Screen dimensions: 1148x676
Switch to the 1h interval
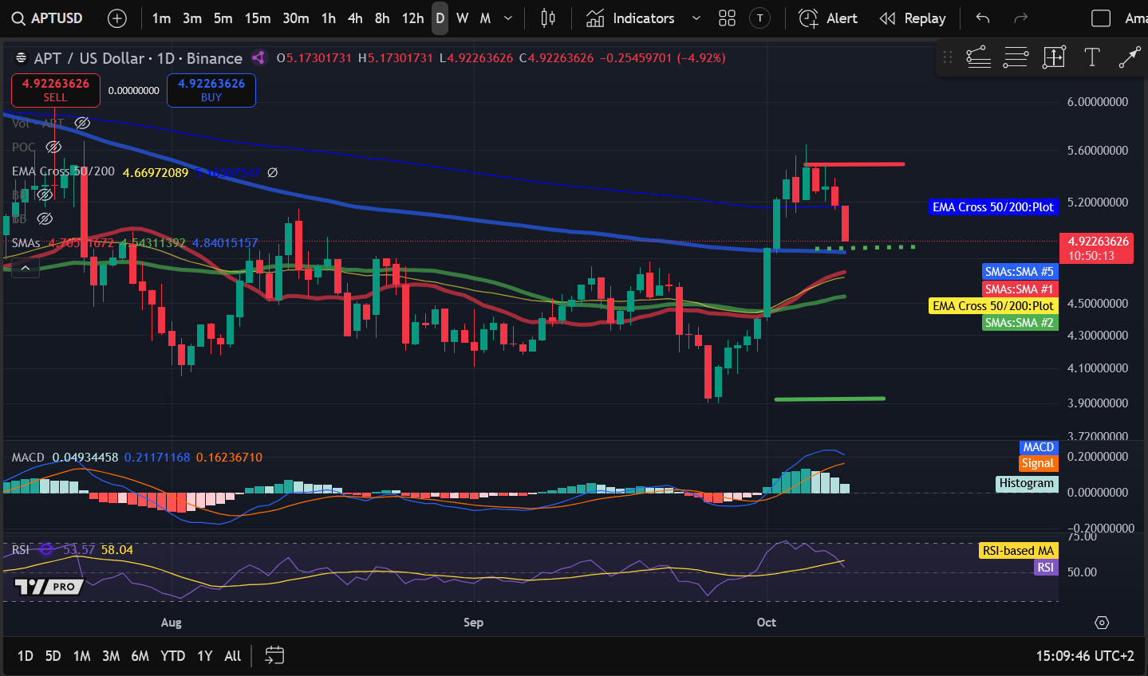(329, 18)
